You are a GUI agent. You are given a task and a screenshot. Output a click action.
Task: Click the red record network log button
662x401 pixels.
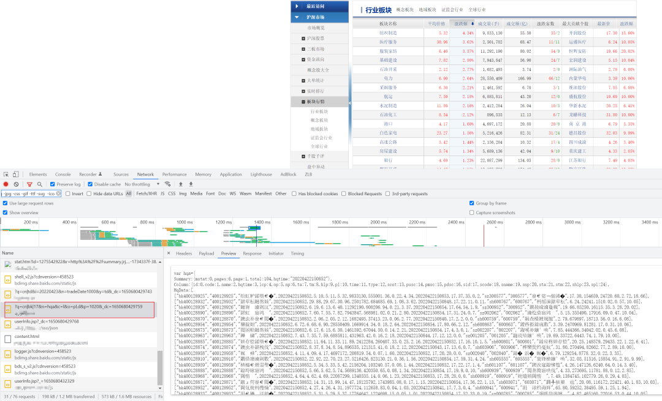[x=6, y=184]
